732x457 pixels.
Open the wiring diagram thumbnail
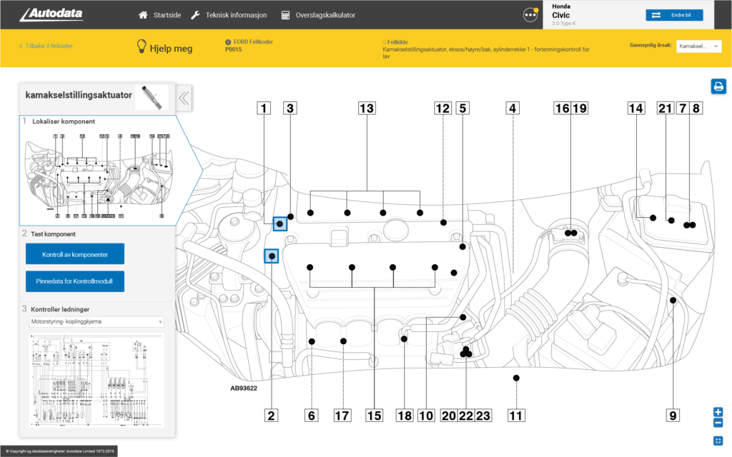97,378
